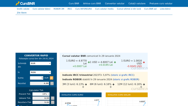This screenshot has width=188, height=106.
Task: Open Arhiva curs BNR menu item
Action: tap(92, 4)
